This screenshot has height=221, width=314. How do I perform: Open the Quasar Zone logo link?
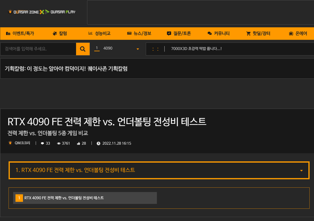23,12
